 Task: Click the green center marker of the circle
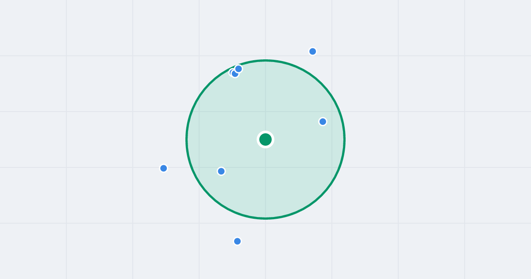[265, 139]
